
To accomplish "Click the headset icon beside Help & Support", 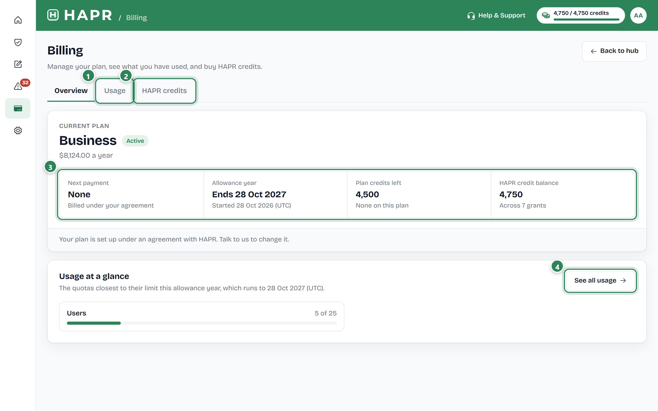I will point(471,16).
